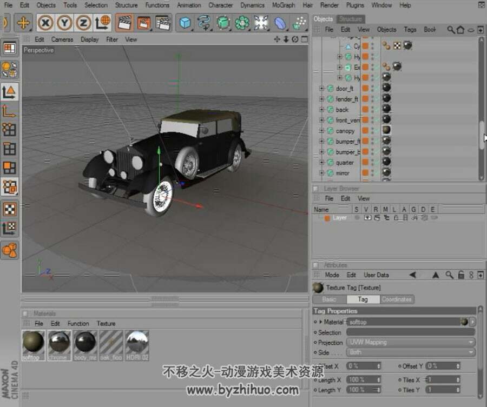Add particle emitter icon
The height and width of the screenshot is (407, 487).
coord(299,23)
